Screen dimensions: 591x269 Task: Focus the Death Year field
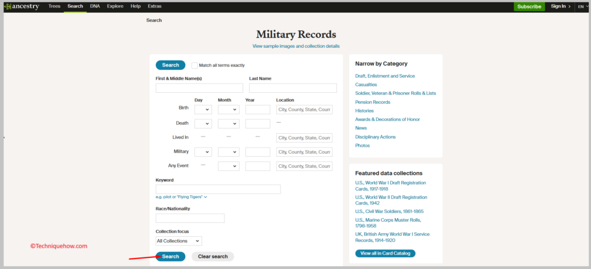click(258, 124)
